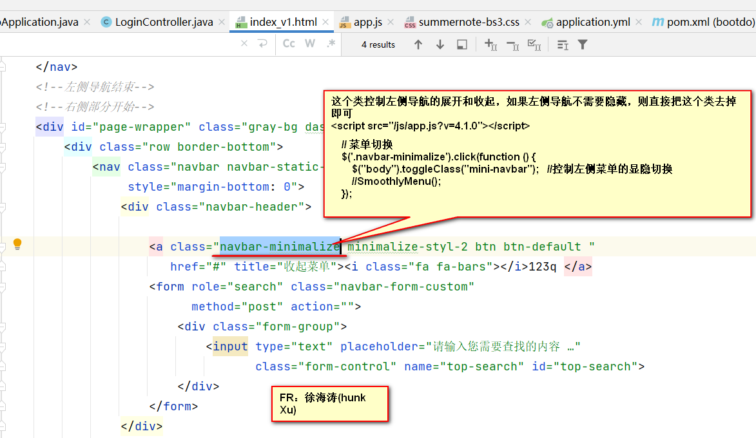Open the app.js tab
756x438 pixels.
pyautogui.click(x=368, y=22)
